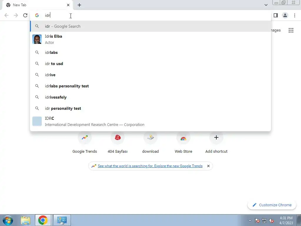Image resolution: width=301 pixels, height=226 pixels.
Task: Click the Customize Chrome button
Action: pyautogui.click(x=272, y=205)
